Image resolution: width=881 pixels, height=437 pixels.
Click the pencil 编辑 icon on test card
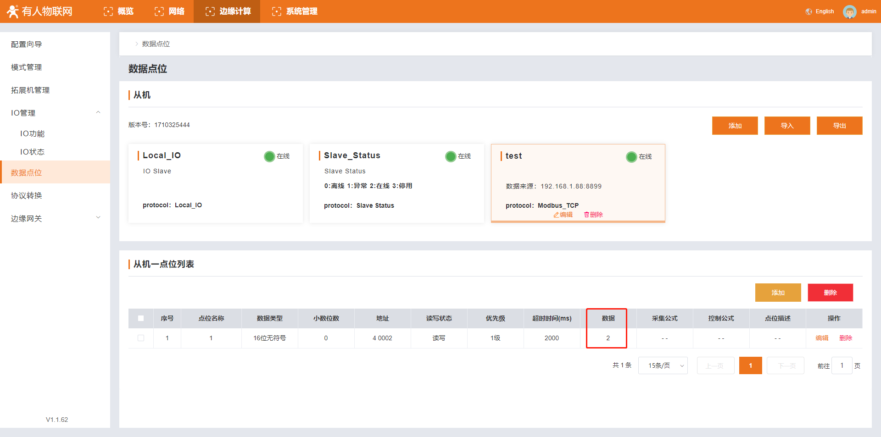(556, 215)
